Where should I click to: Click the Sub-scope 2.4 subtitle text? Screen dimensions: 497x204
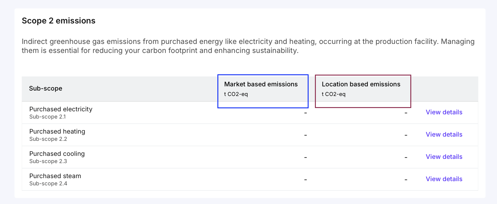48,184
